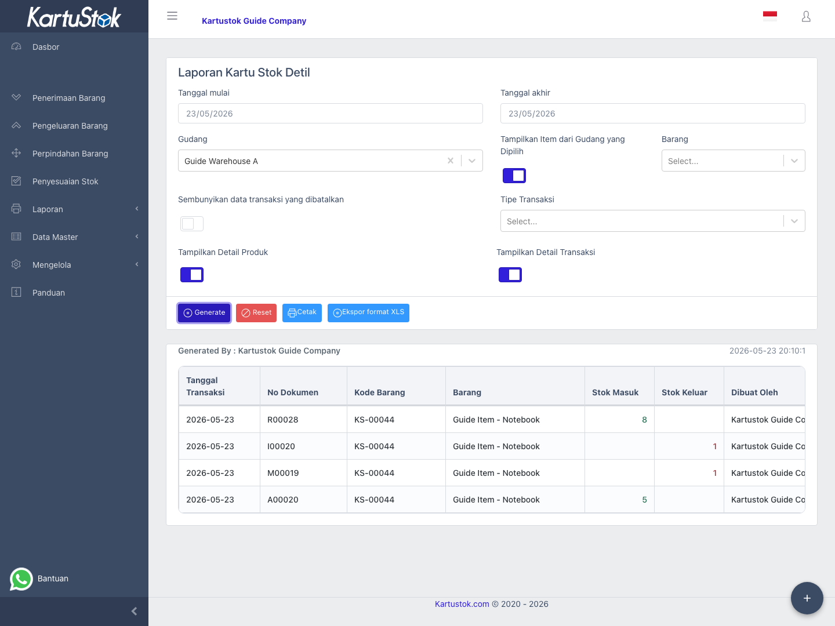
Task: Click the Indonesian flag language icon
Action: click(x=770, y=16)
